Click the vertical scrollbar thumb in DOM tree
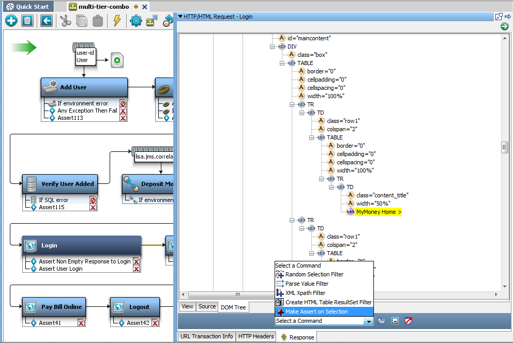The image size is (513, 343). [504, 148]
